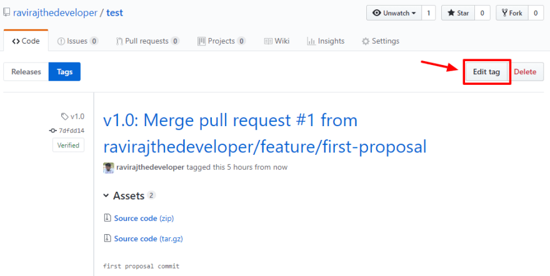This screenshot has width=550, height=276.
Task: Click the fork icon
Action: 504,13
